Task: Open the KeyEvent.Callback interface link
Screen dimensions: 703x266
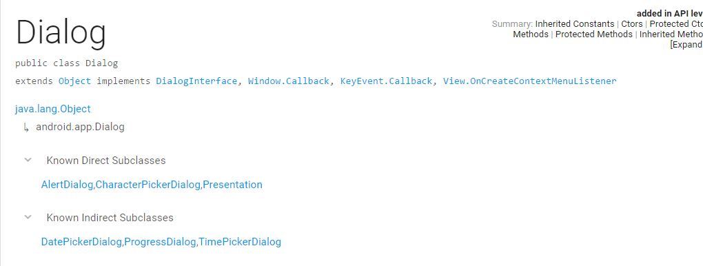Action: click(386, 81)
